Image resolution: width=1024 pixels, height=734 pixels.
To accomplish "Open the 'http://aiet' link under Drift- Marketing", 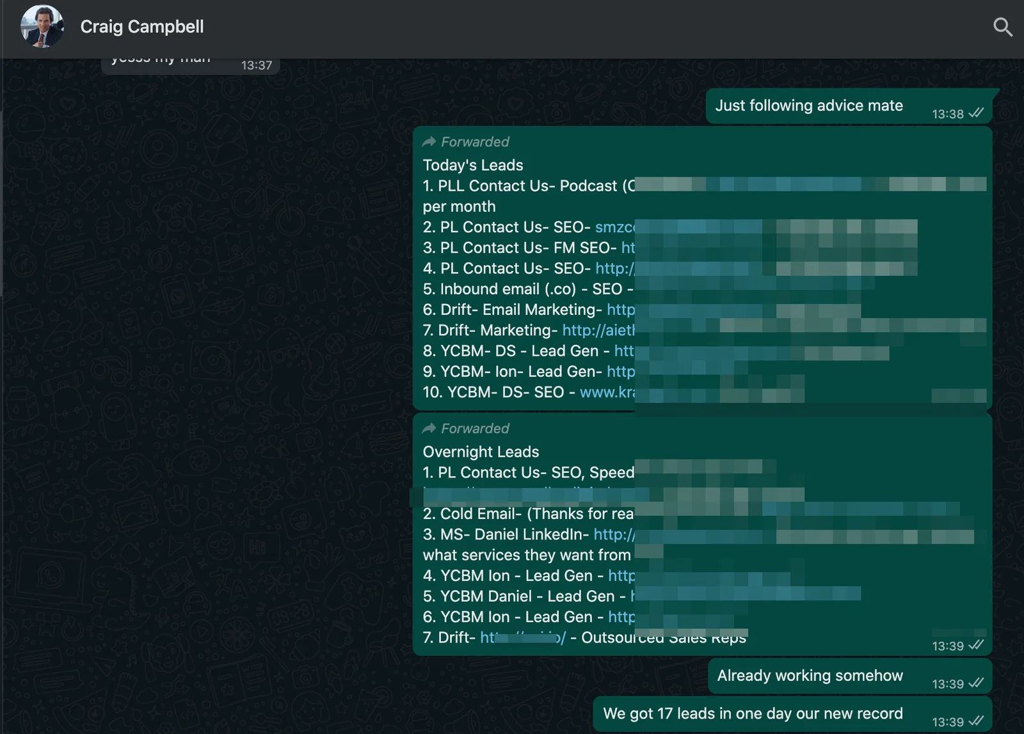I will (x=598, y=330).
